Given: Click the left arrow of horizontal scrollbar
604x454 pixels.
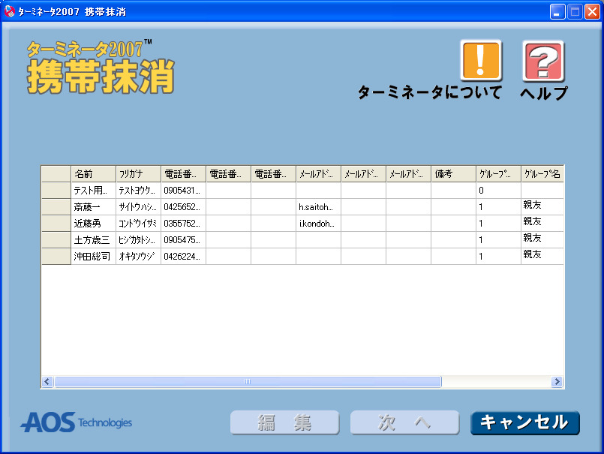Looking at the screenshot, I should click(x=47, y=381).
